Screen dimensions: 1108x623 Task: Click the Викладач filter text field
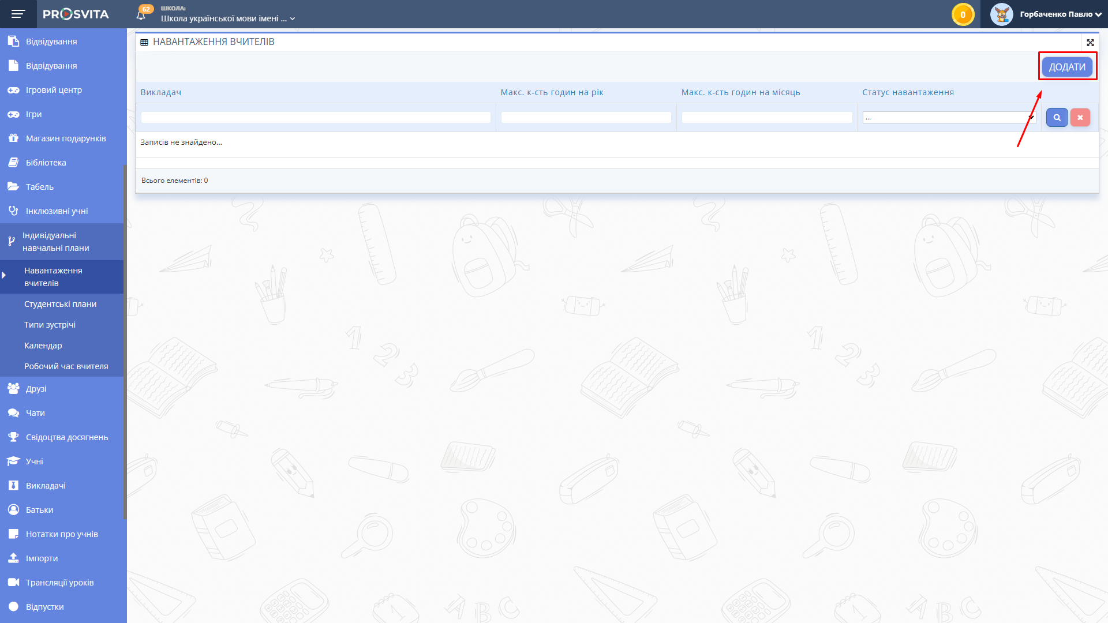click(x=316, y=118)
